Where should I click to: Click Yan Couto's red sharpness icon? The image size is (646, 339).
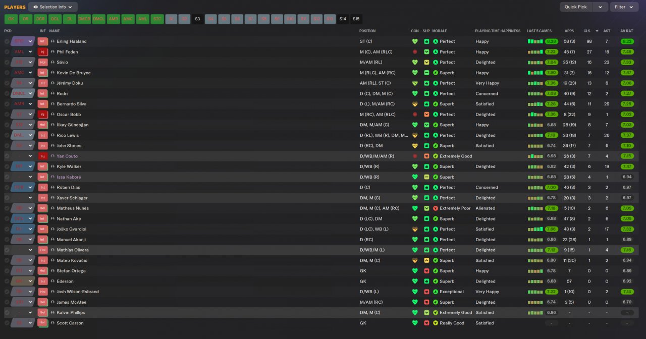426,156
